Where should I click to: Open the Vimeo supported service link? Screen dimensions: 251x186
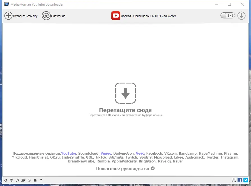point(106,154)
